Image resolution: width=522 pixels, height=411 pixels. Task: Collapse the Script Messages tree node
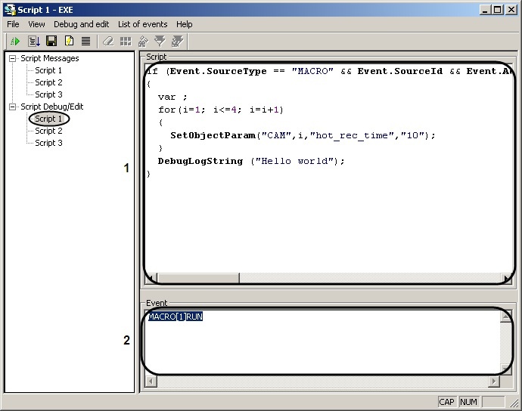click(x=13, y=58)
